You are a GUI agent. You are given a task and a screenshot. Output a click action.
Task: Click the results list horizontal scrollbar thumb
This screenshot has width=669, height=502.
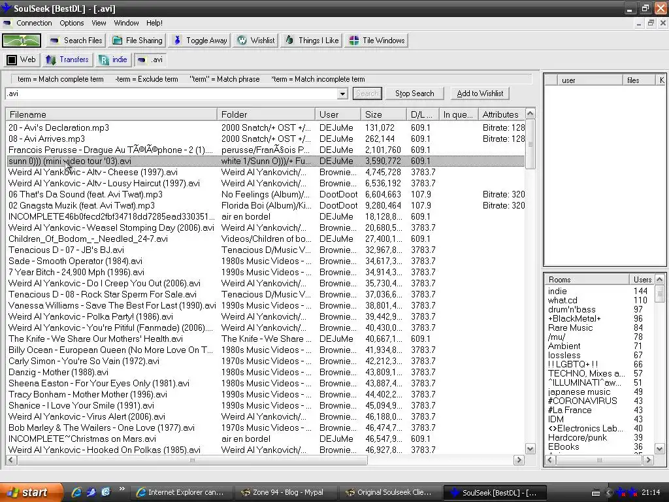coord(192,460)
